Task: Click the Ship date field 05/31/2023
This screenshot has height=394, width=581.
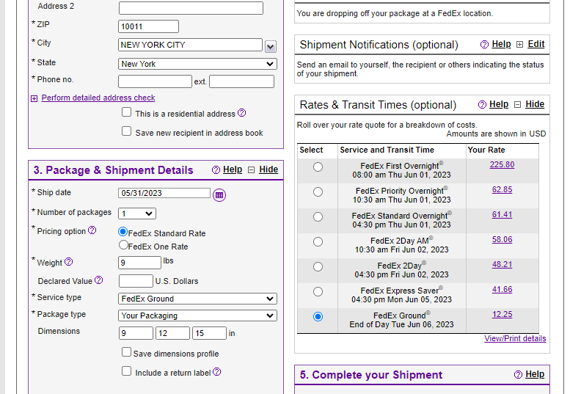Action: coord(164,193)
